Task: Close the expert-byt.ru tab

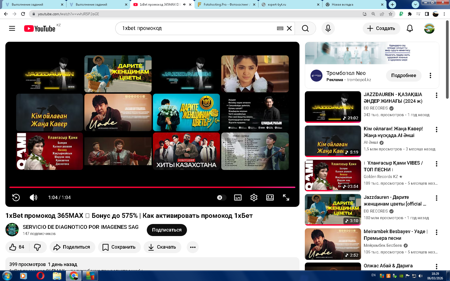Action: [318, 4]
